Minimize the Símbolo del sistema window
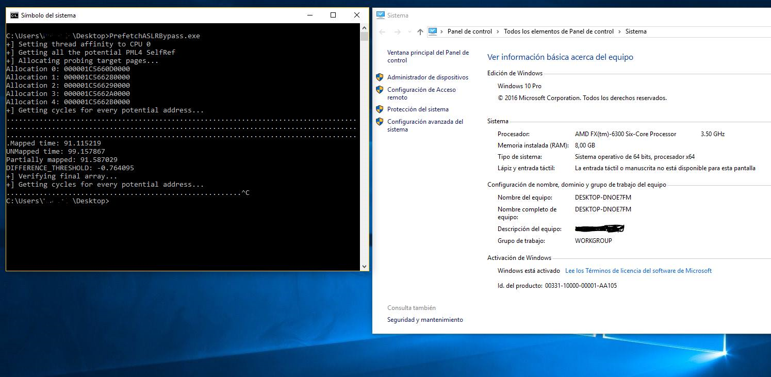Image resolution: width=771 pixels, height=377 pixels. tap(309, 15)
